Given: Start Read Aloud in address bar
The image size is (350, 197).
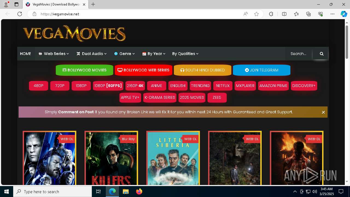Looking at the screenshot, I should (x=246, y=14).
